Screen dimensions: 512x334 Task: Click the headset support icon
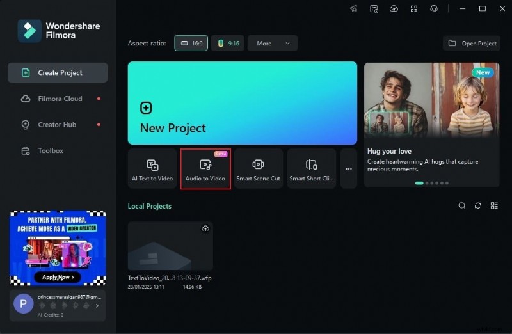click(434, 8)
